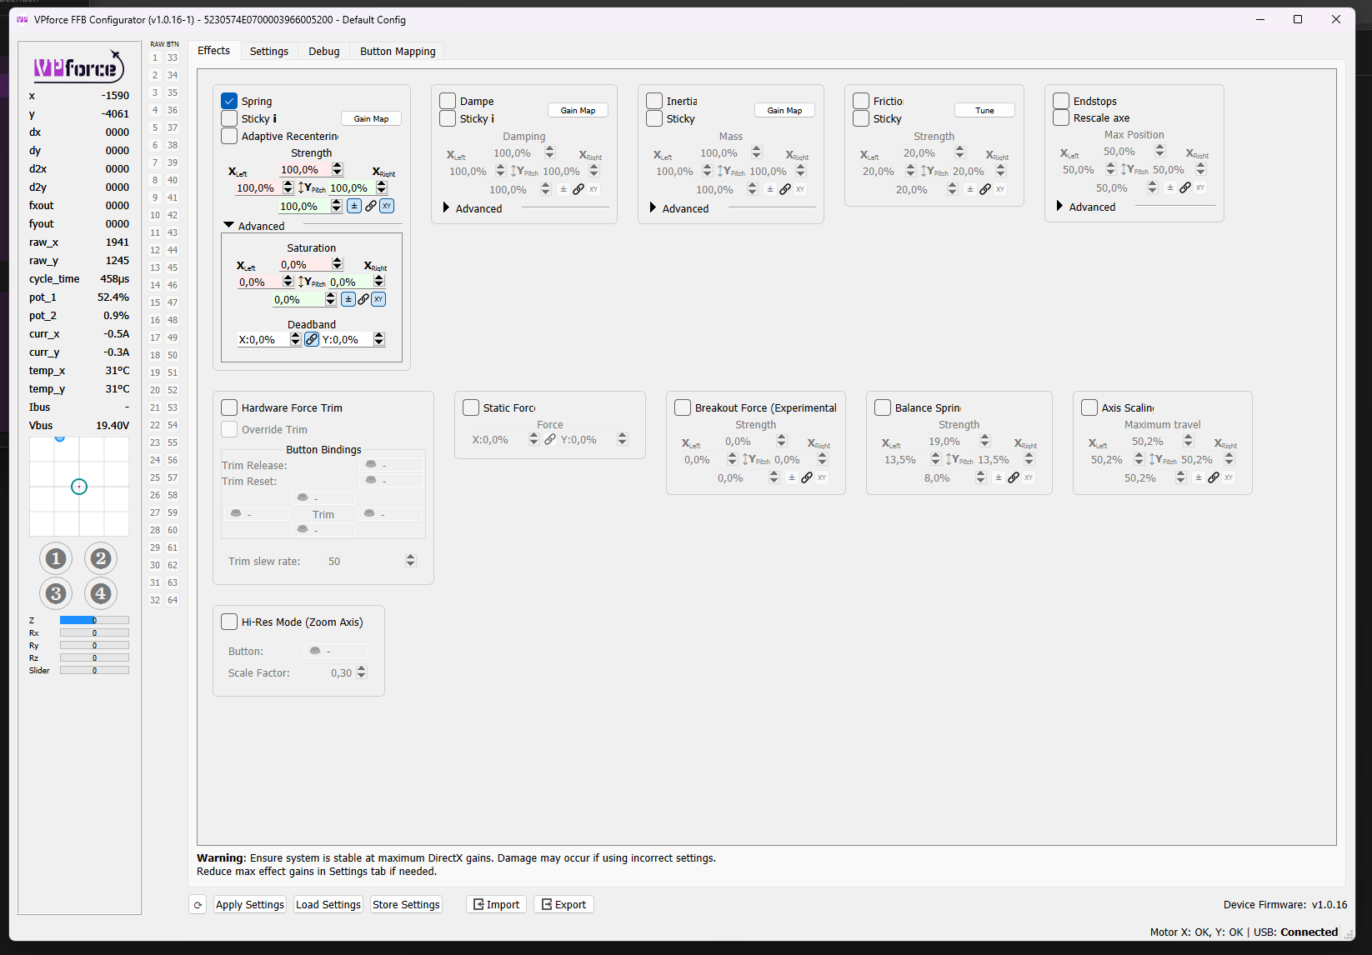Click the Trim Release button binding field
This screenshot has width=1372, height=955.
point(392,464)
